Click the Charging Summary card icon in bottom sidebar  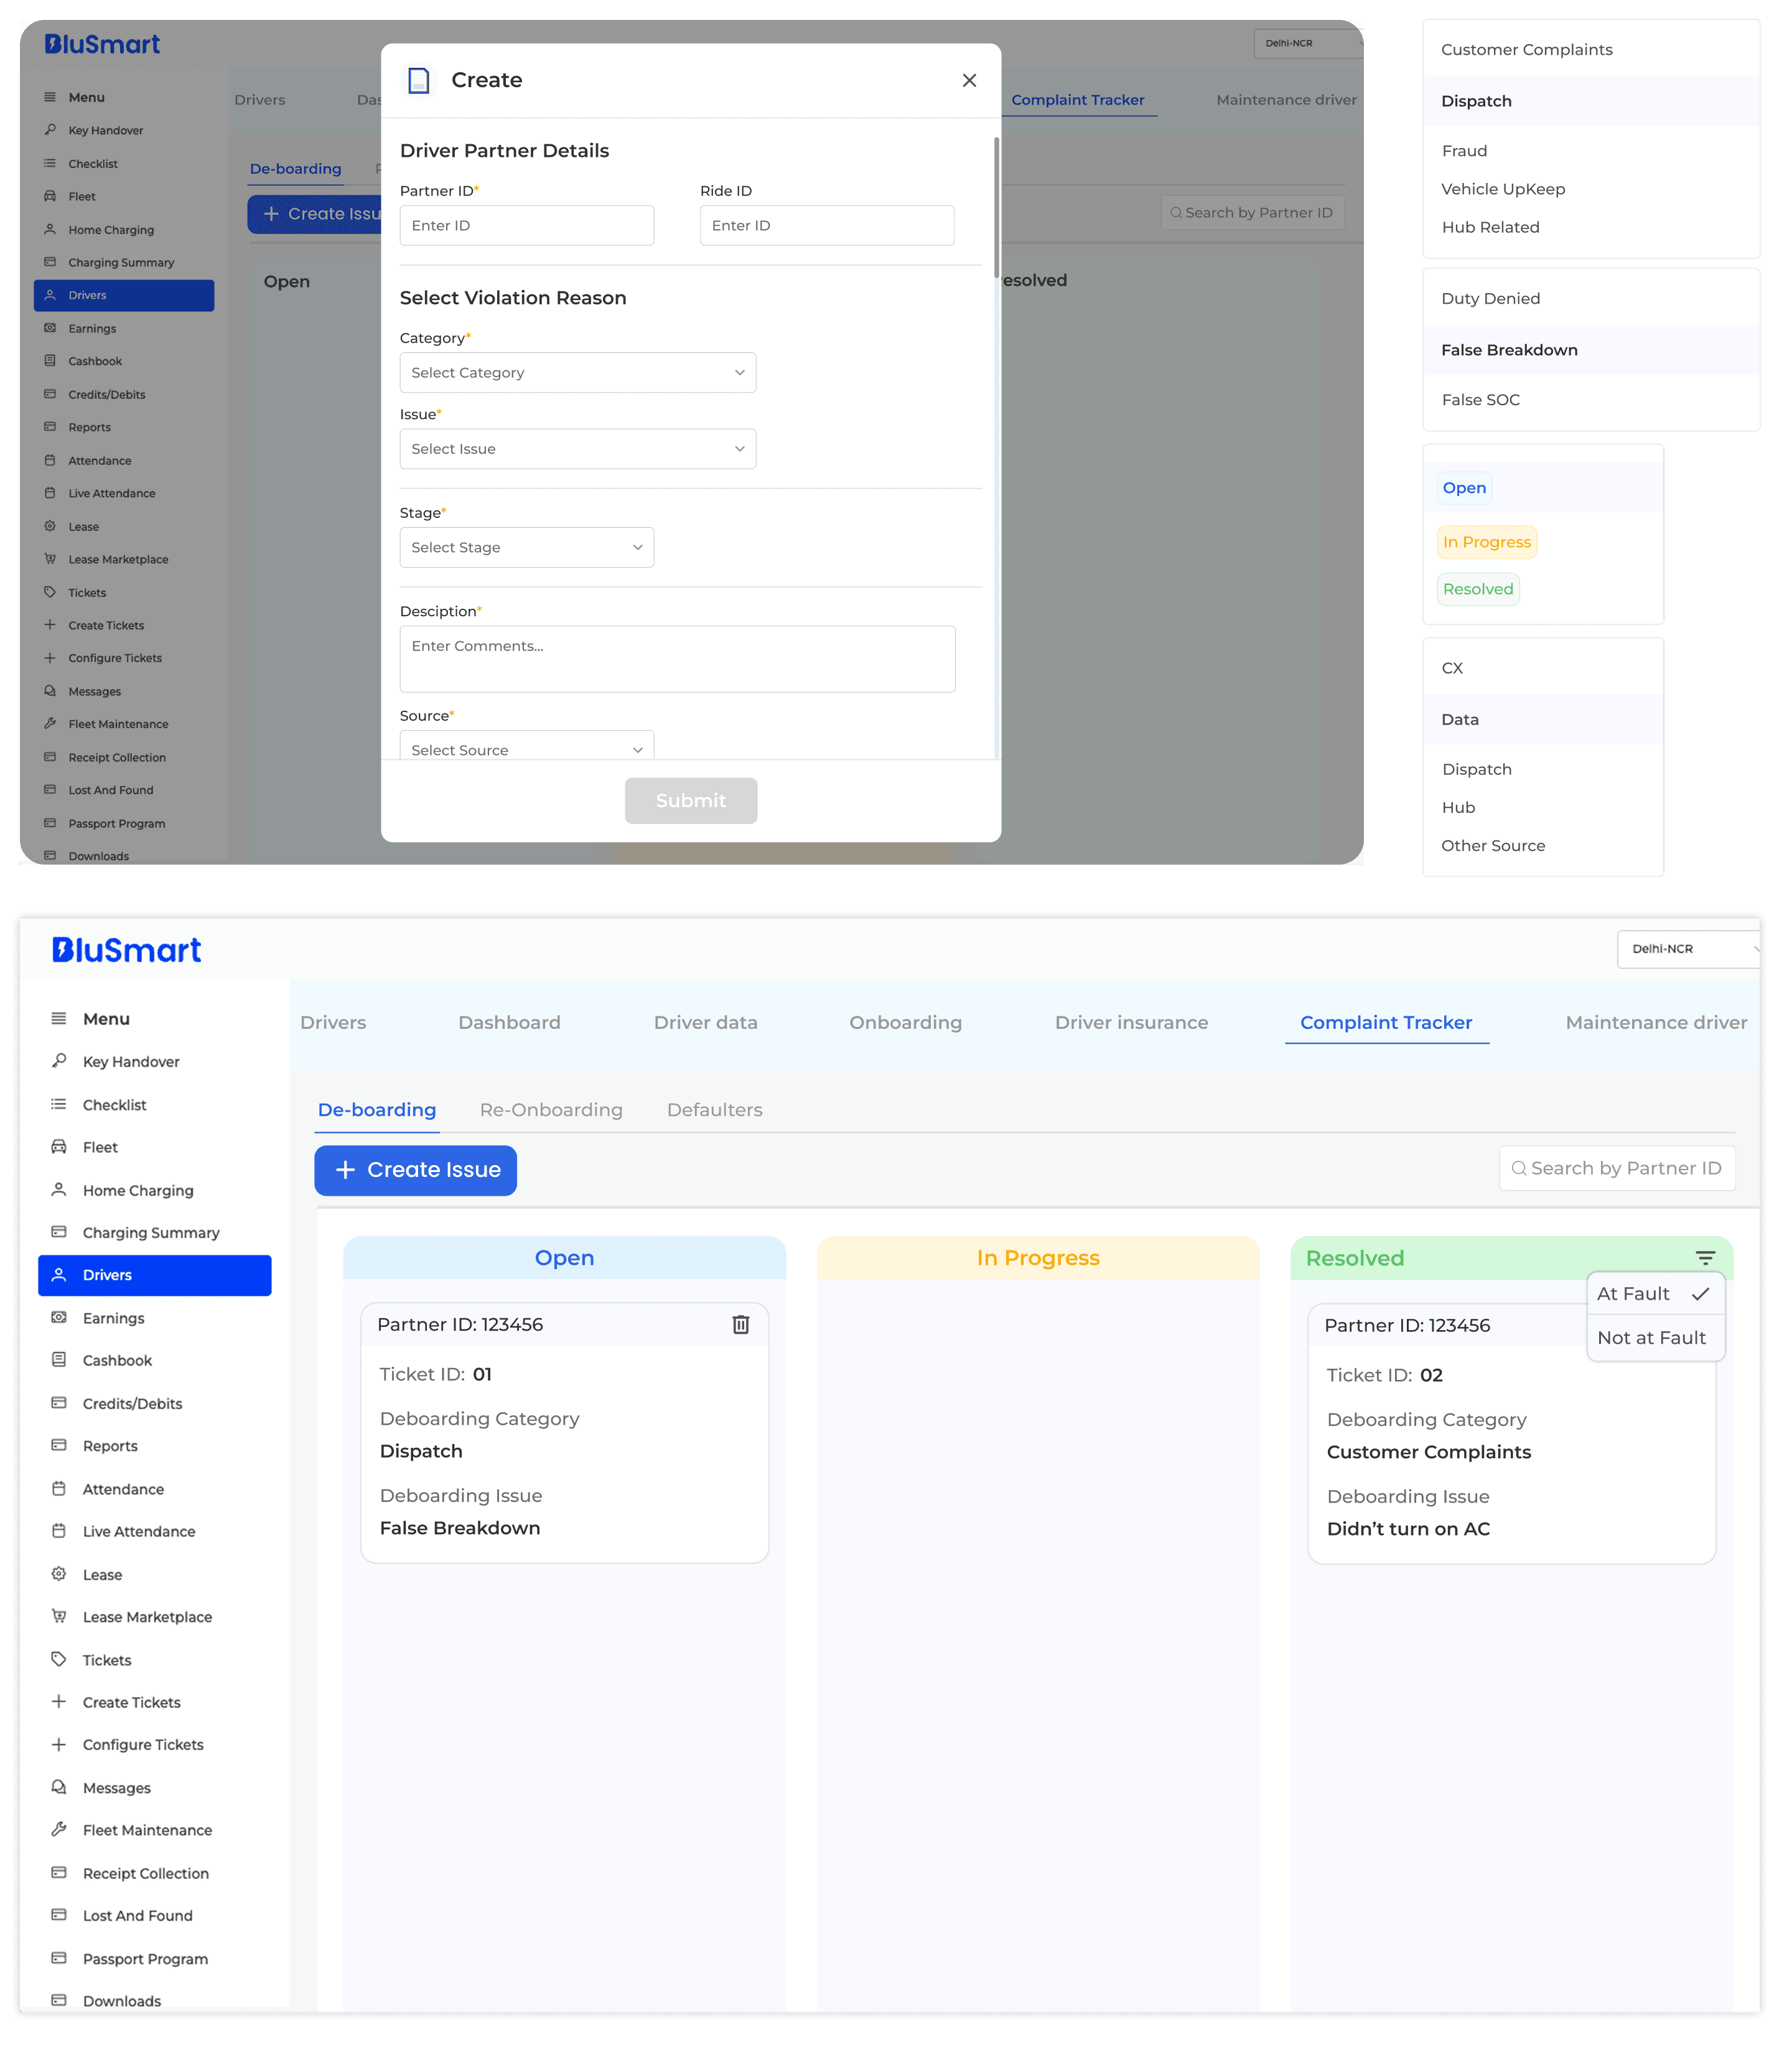click(x=59, y=1232)
